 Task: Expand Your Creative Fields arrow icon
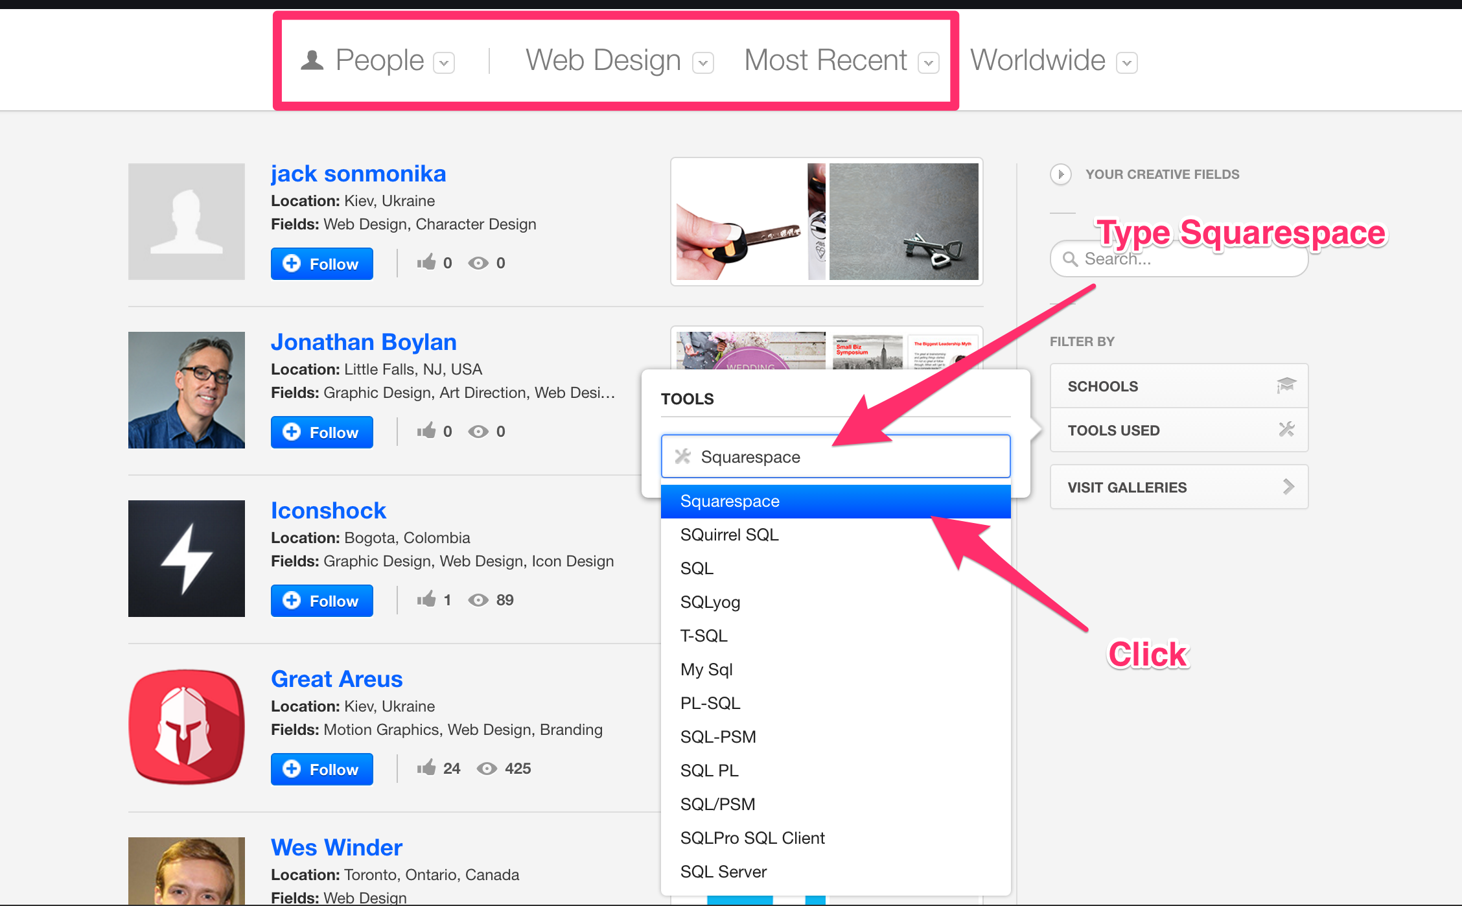[1061, 174]
